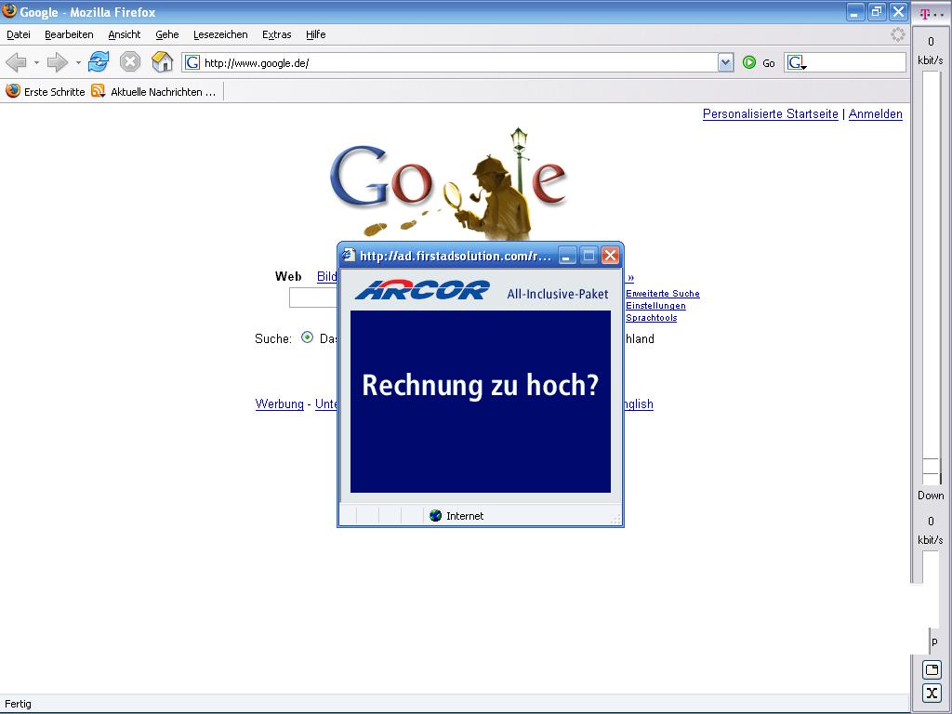Click the page icon in popup title bar

coord(349,255)
